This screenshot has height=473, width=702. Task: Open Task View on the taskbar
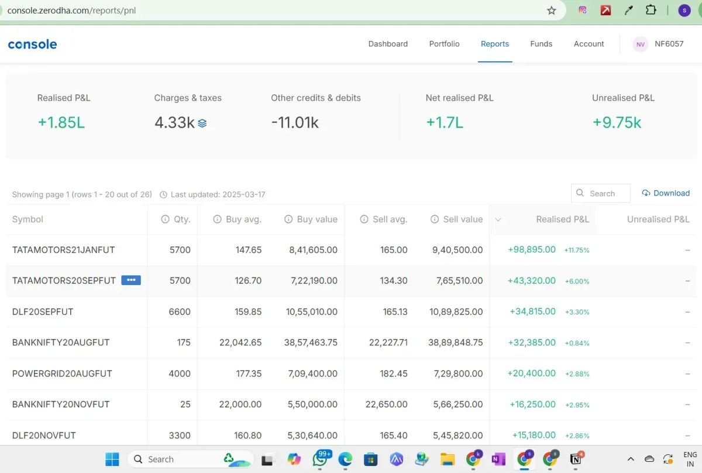[269, 459]
